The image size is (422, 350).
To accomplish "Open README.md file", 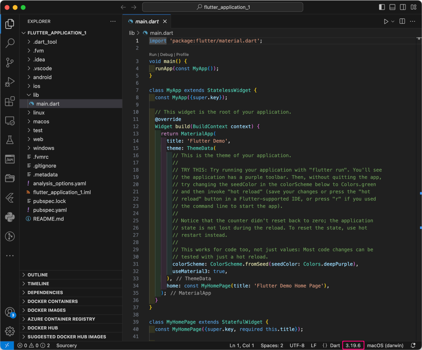I will coord(71,219).
